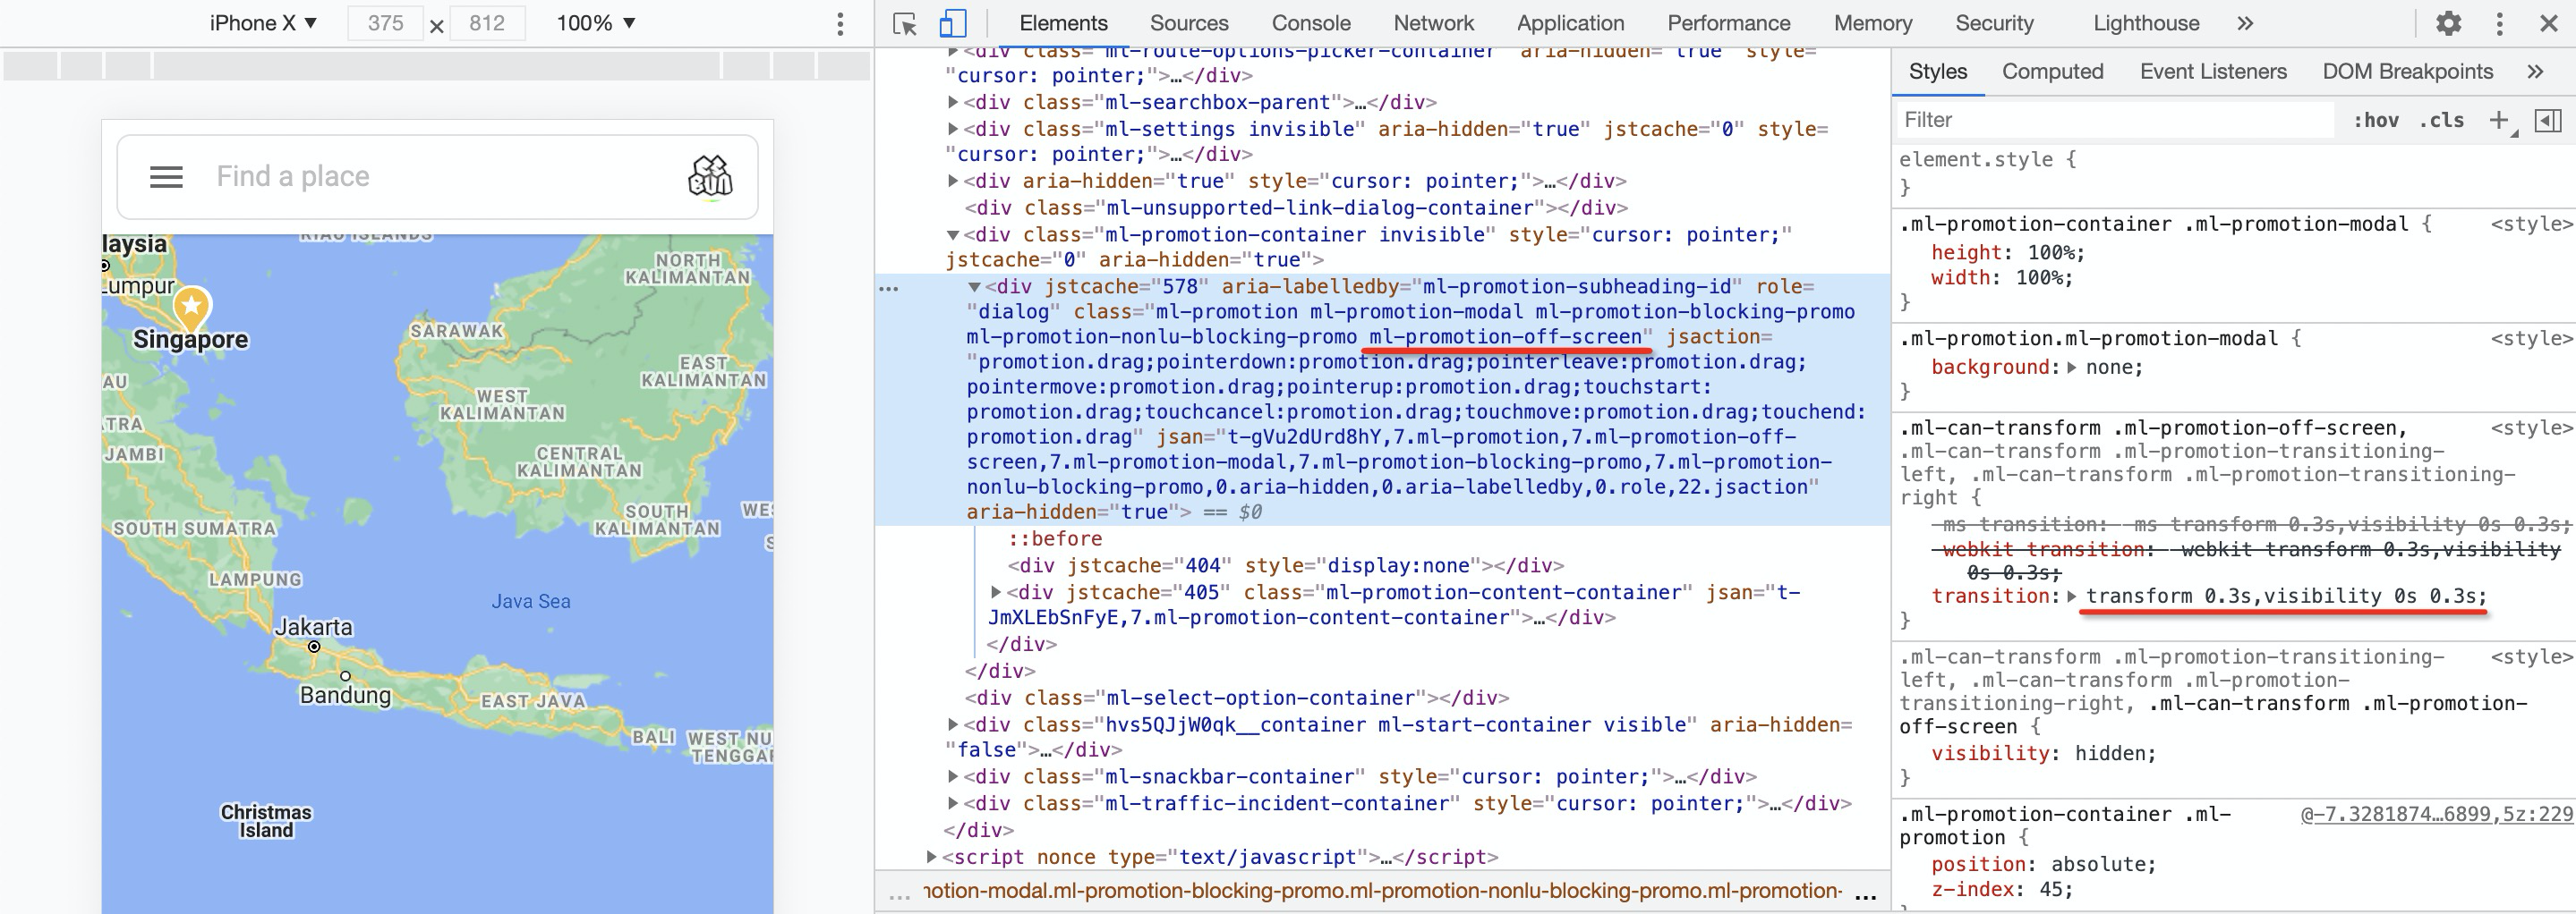Open the Maps hamburger menu
Screen dimensions: 2576x914
[166, 177]
